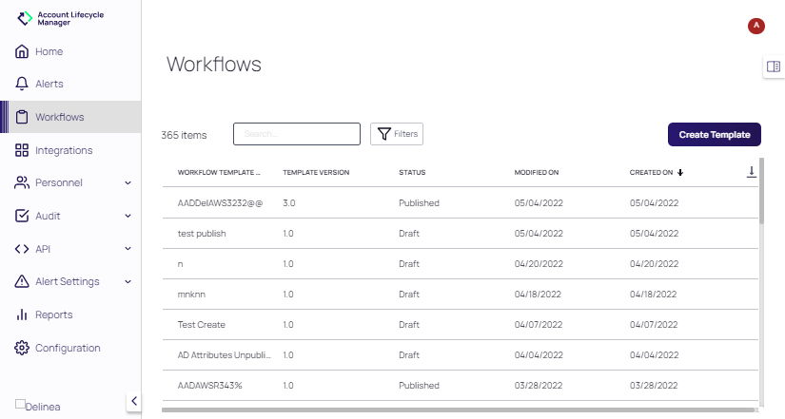Go to Home menu item
Screen dimensions: 785x419
point(70,51)
